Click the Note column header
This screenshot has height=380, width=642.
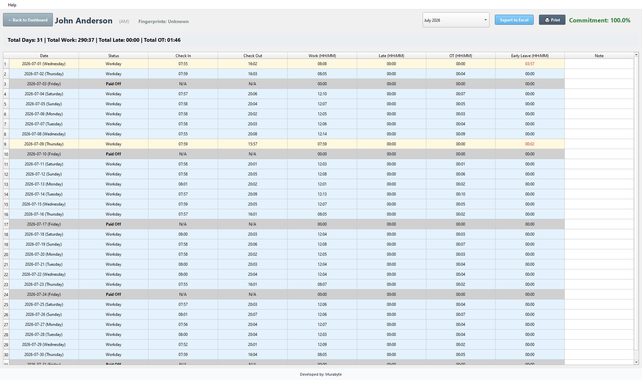point(599,55)
